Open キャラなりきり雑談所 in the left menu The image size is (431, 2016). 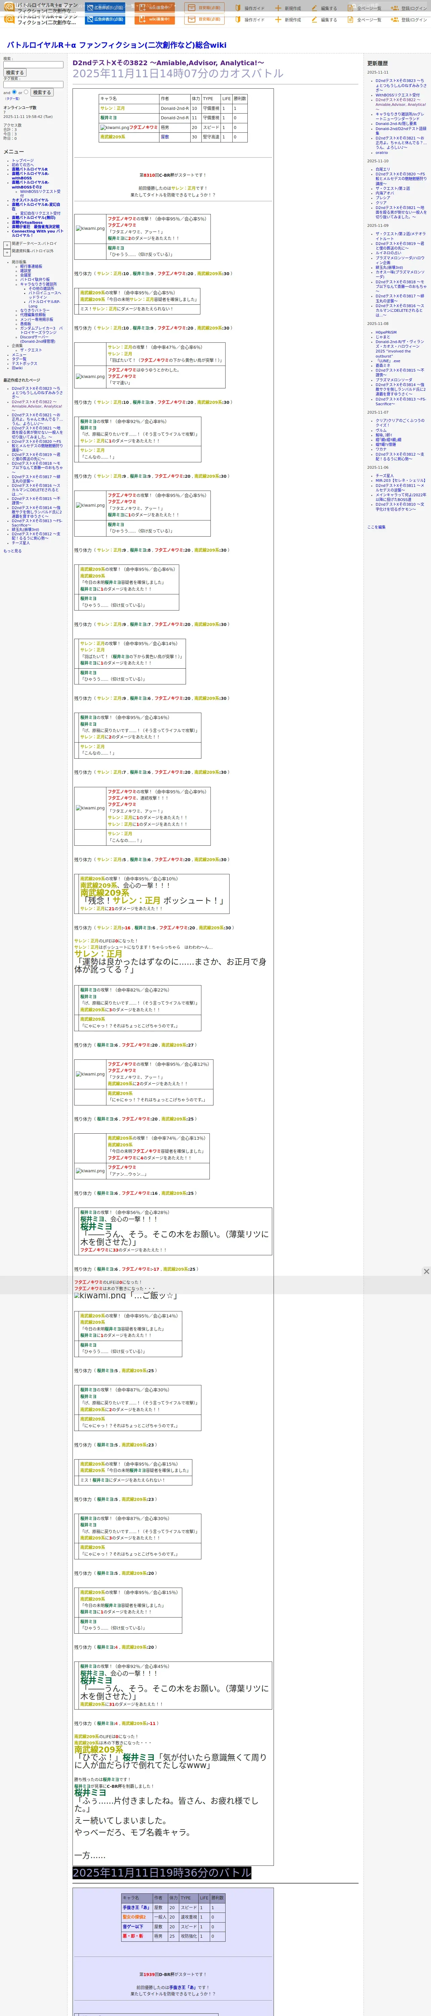[x=38, y=284]
